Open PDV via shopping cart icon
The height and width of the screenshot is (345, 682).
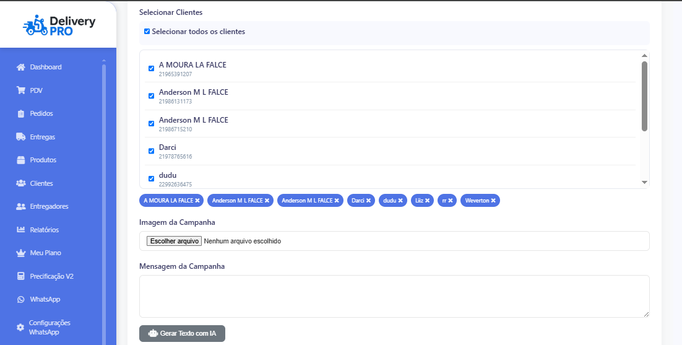pyautogui.click(x=20, y=90)
